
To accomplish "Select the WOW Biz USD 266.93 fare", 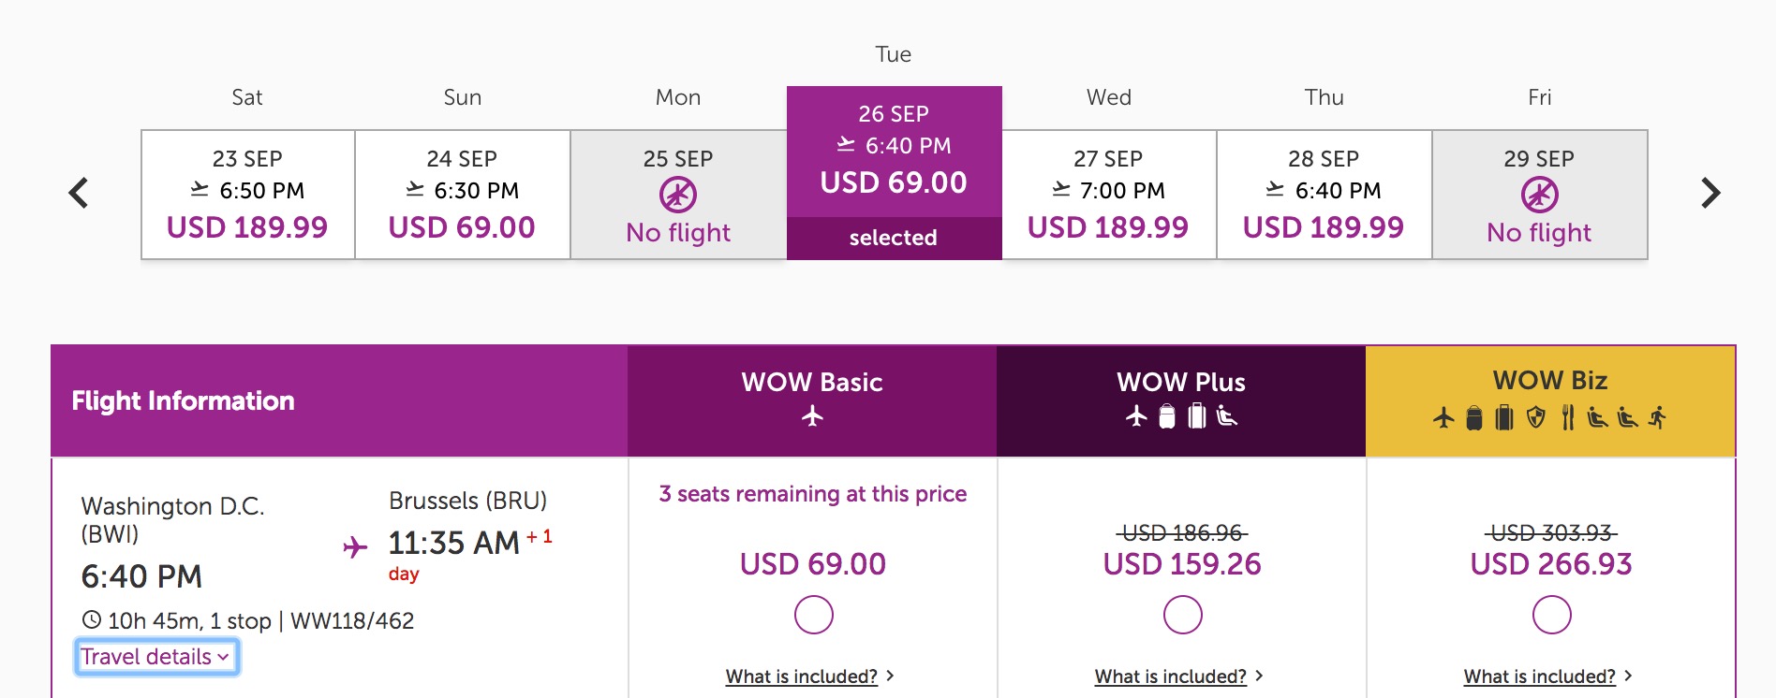I will point(1551,615).
